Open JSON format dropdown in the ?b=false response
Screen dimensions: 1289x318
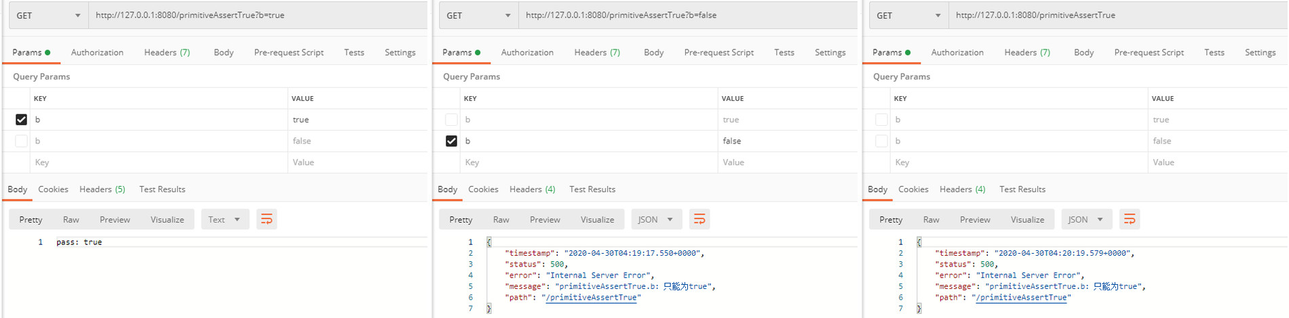click(x=655, y=219)
